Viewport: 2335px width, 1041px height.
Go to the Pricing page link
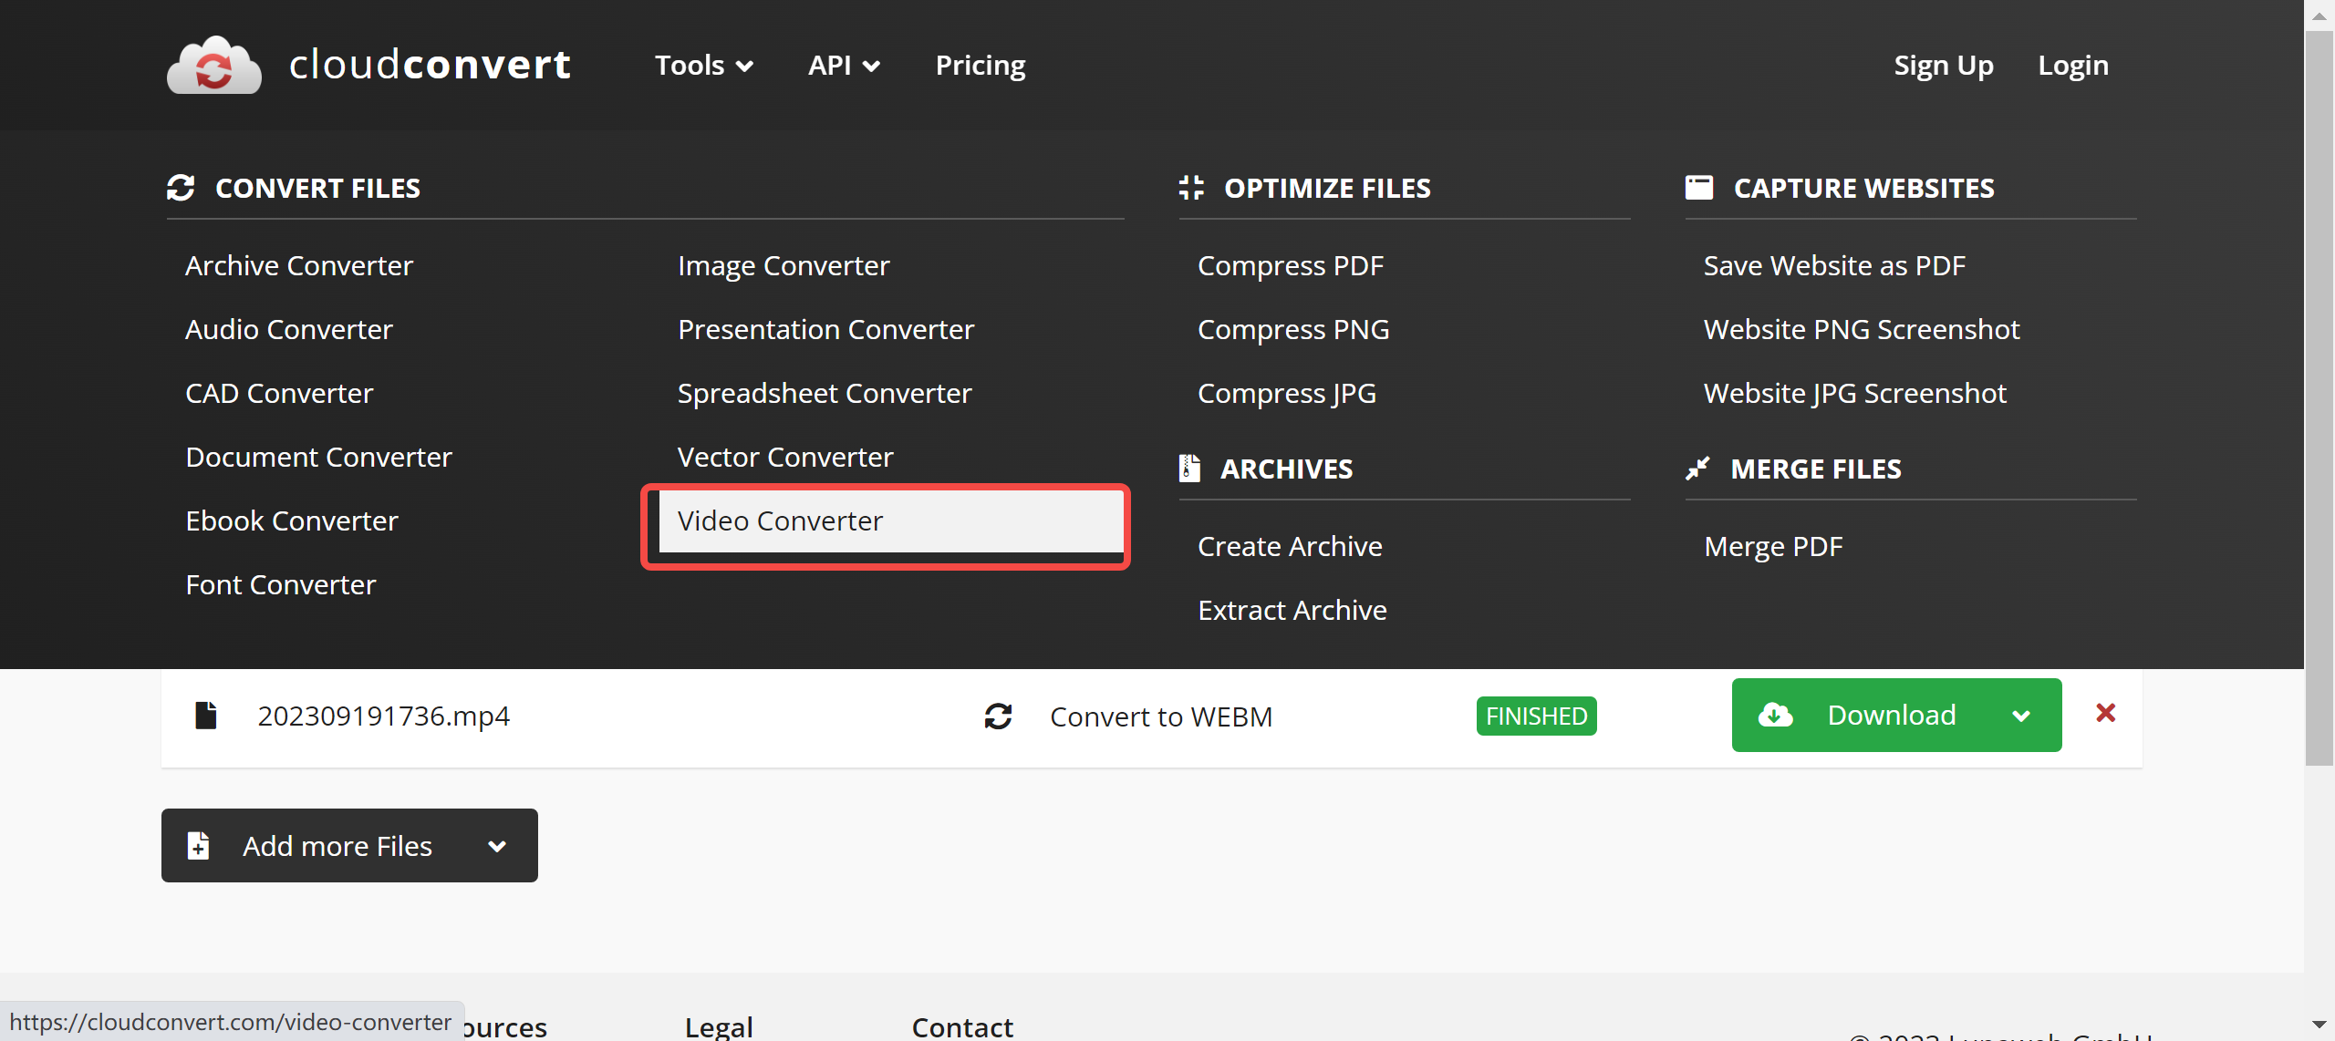pos(980,66)
